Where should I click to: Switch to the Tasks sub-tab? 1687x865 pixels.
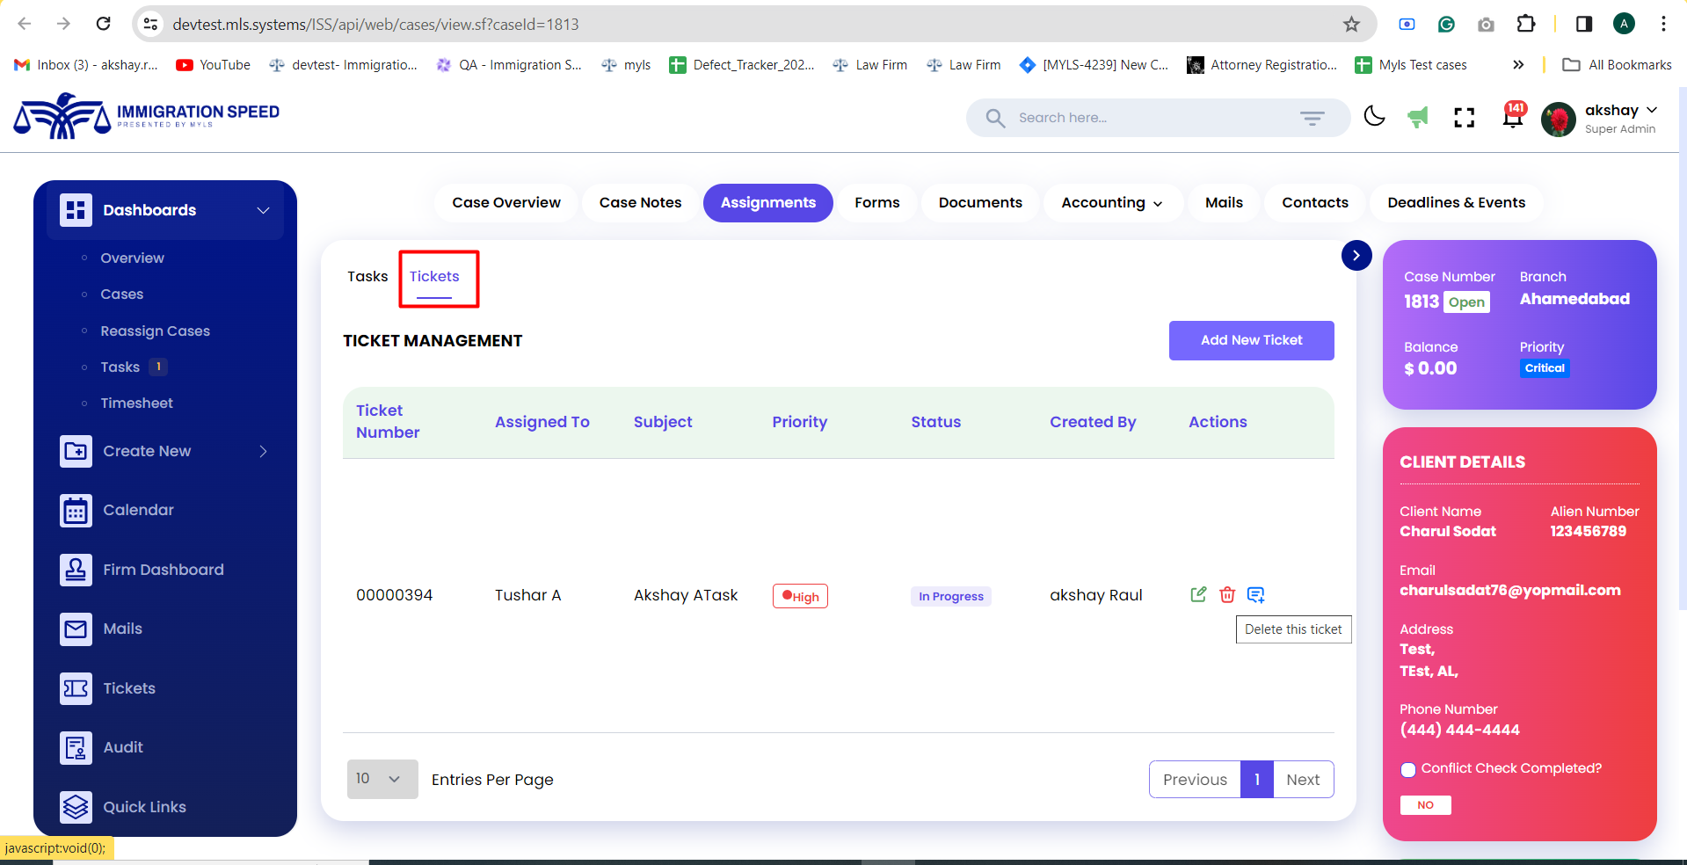click(367, 276)
